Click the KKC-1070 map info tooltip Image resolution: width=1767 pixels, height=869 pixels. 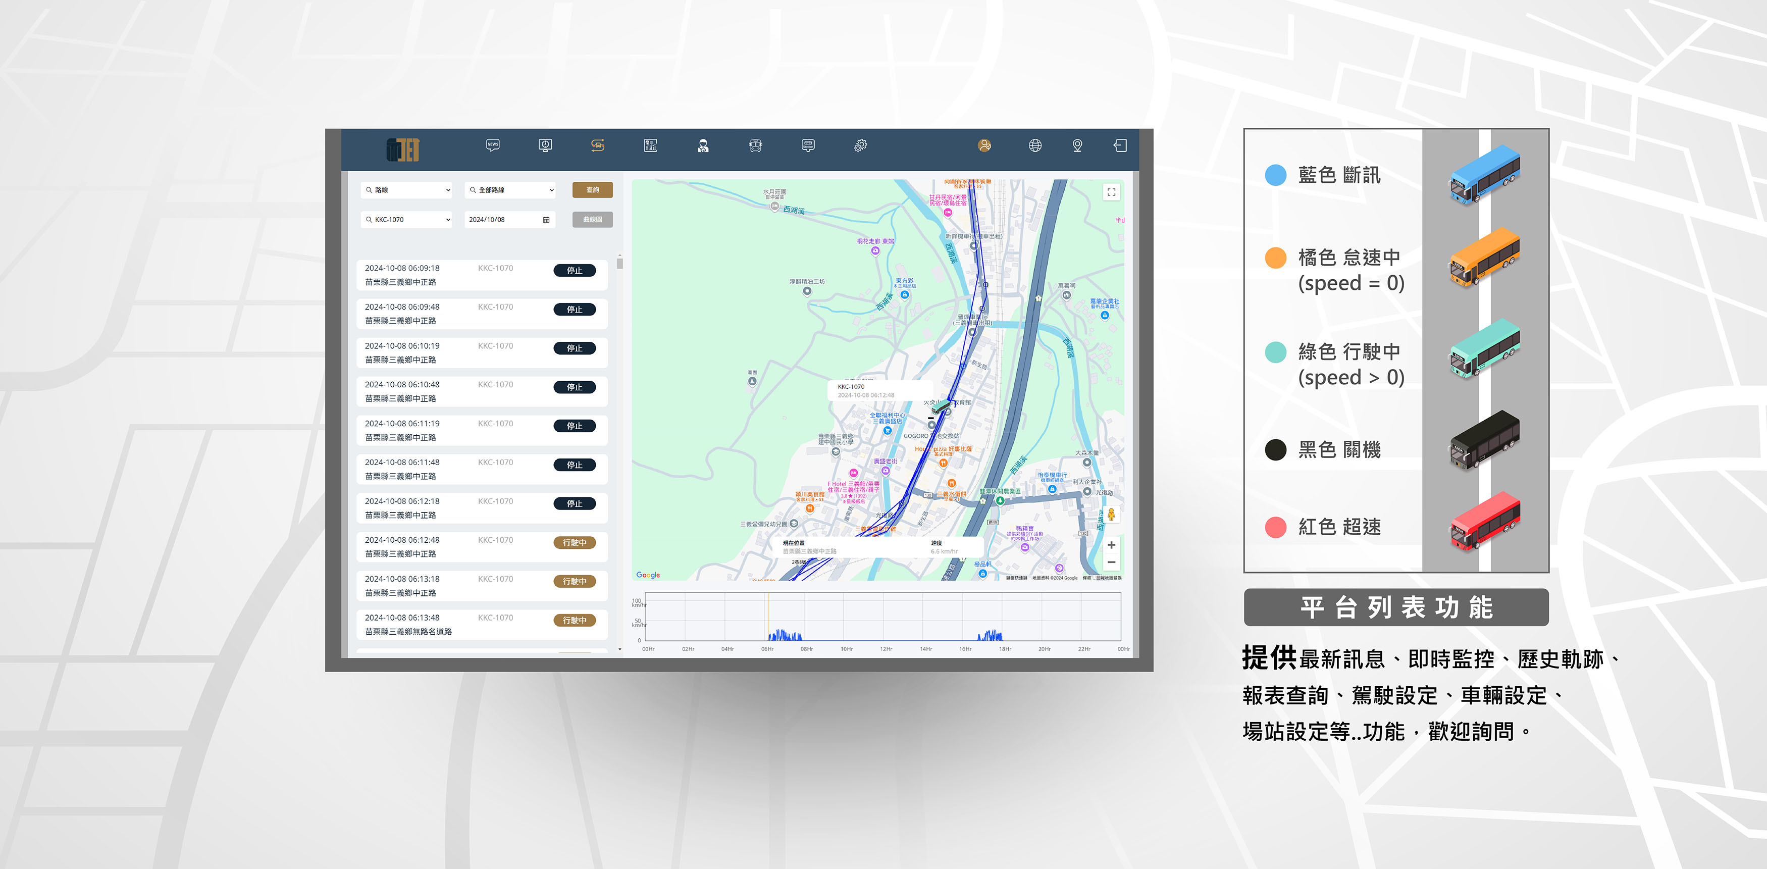pos(880,391)
